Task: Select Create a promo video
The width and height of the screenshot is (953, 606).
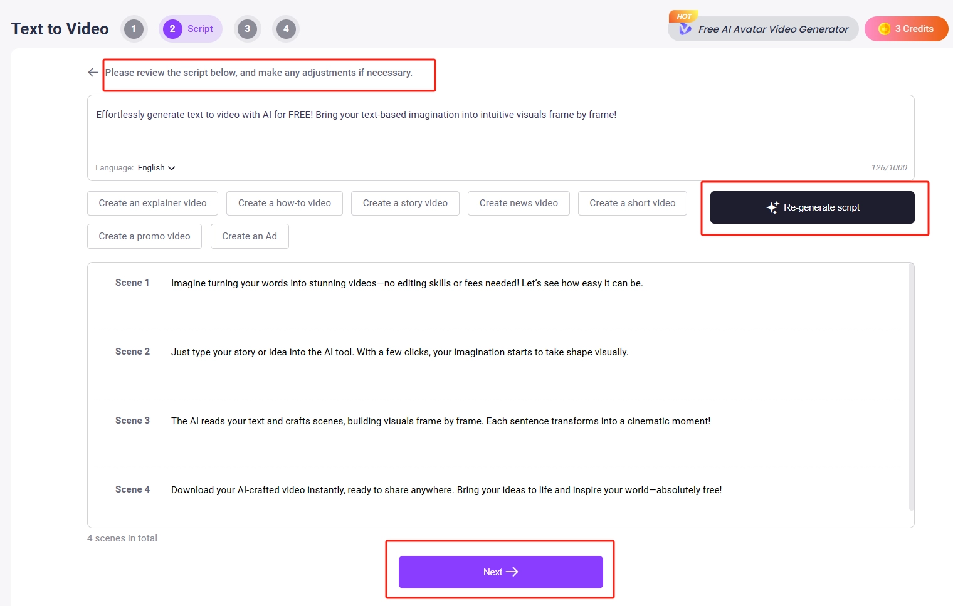Action: [x=144, y=236]
